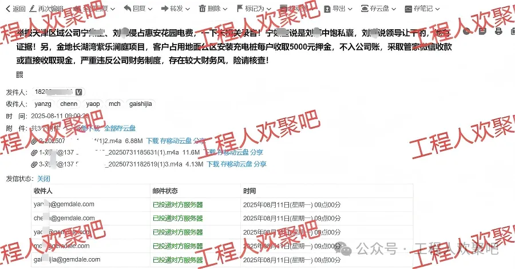Expand the 存笔记 dropdown arrow

(437, 9)
